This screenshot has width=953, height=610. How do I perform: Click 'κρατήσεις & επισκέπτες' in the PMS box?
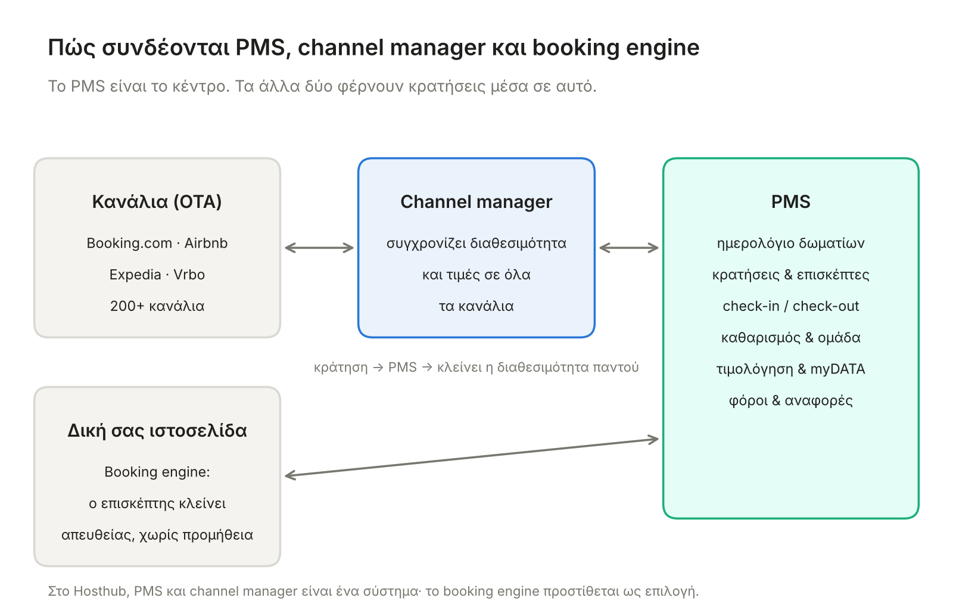[x=791, y=275]
